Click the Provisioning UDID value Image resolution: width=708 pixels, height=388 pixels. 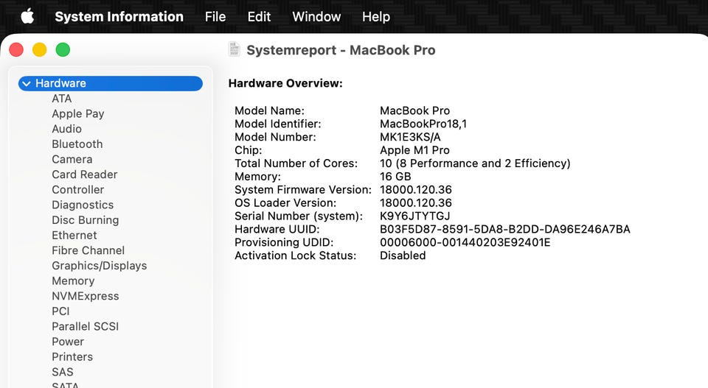tap(465, 242)
